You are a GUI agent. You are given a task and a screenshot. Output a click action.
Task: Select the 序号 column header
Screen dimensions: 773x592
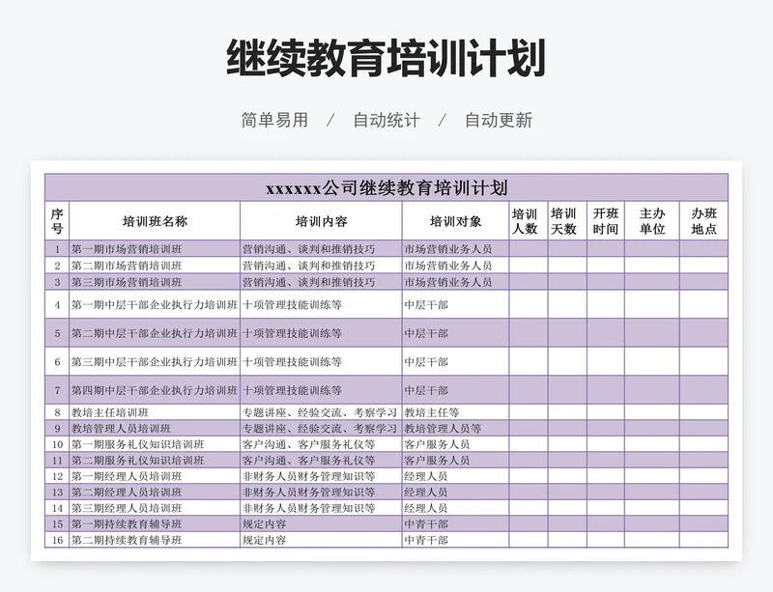click(57, 221)
